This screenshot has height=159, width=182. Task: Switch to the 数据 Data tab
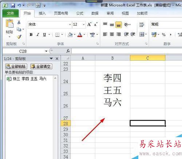tap(95, 13)
